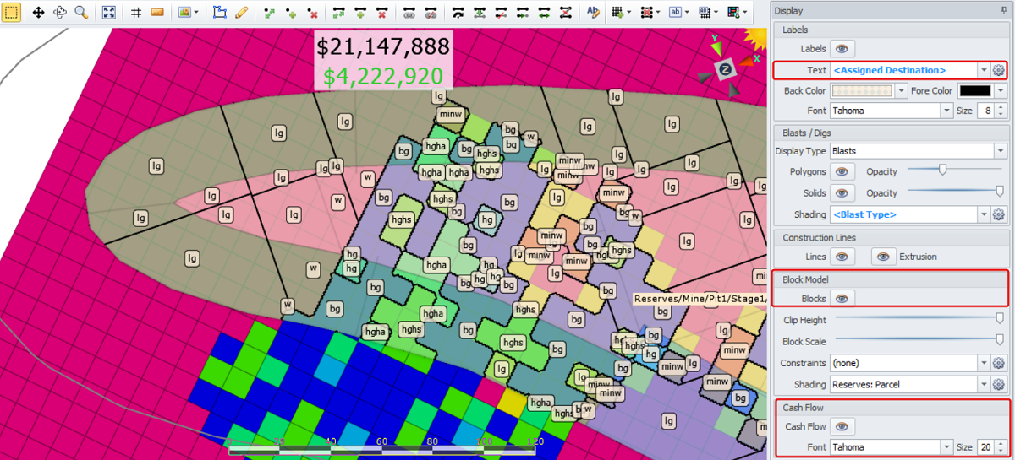Image resolution: width=1015 pixels, height=460 pixels.
Task: Adjust the Clip Height slider
Action: pos(919,319)
